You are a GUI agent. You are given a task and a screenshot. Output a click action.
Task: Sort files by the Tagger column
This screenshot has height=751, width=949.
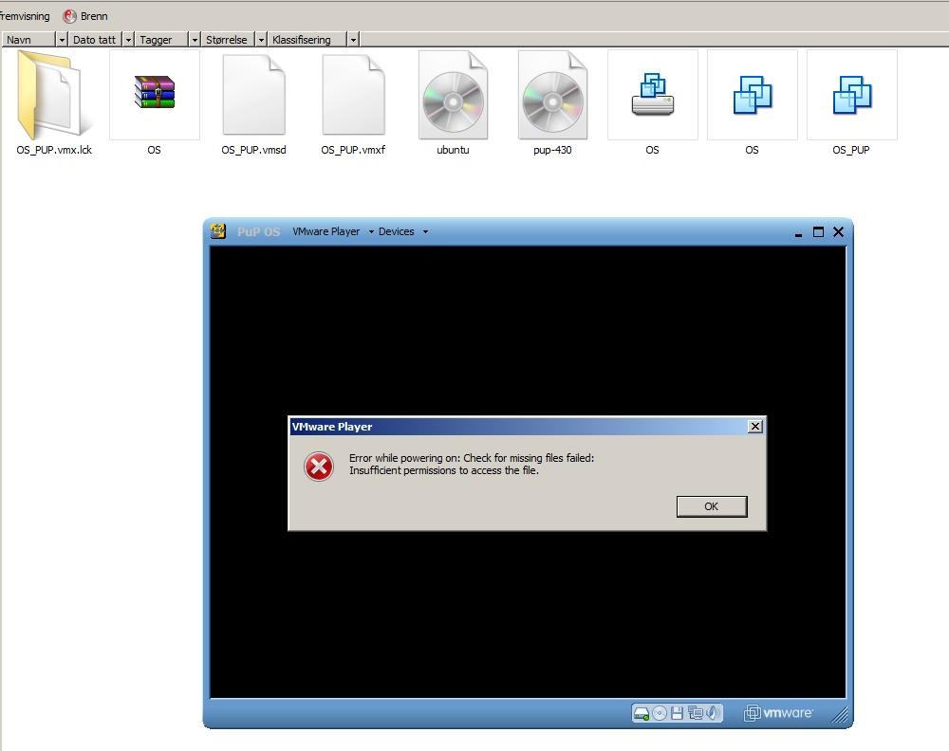(161, 39)
